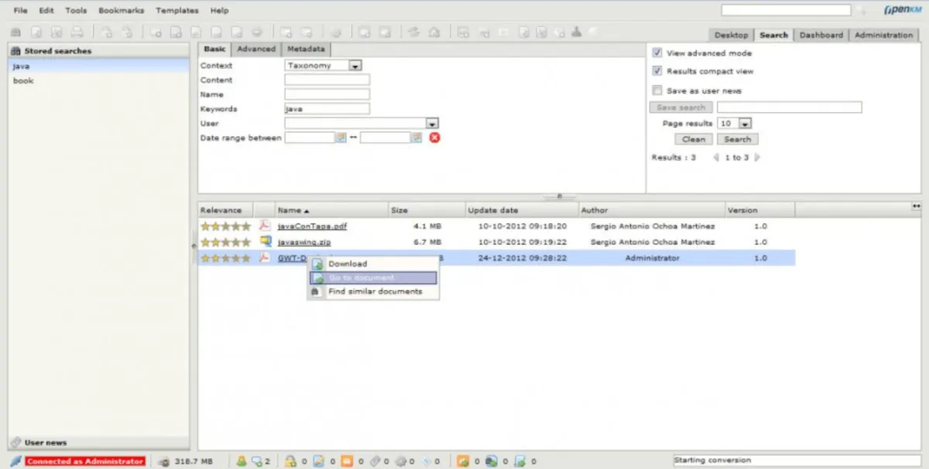Open the Templates menu
This screenshot has width=929, height=469.
(x=177, y=11)
